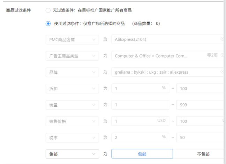The image size is (226, 164).
Task: Click the maximum sales volume 999 field
Action: [x=200, y=105]
